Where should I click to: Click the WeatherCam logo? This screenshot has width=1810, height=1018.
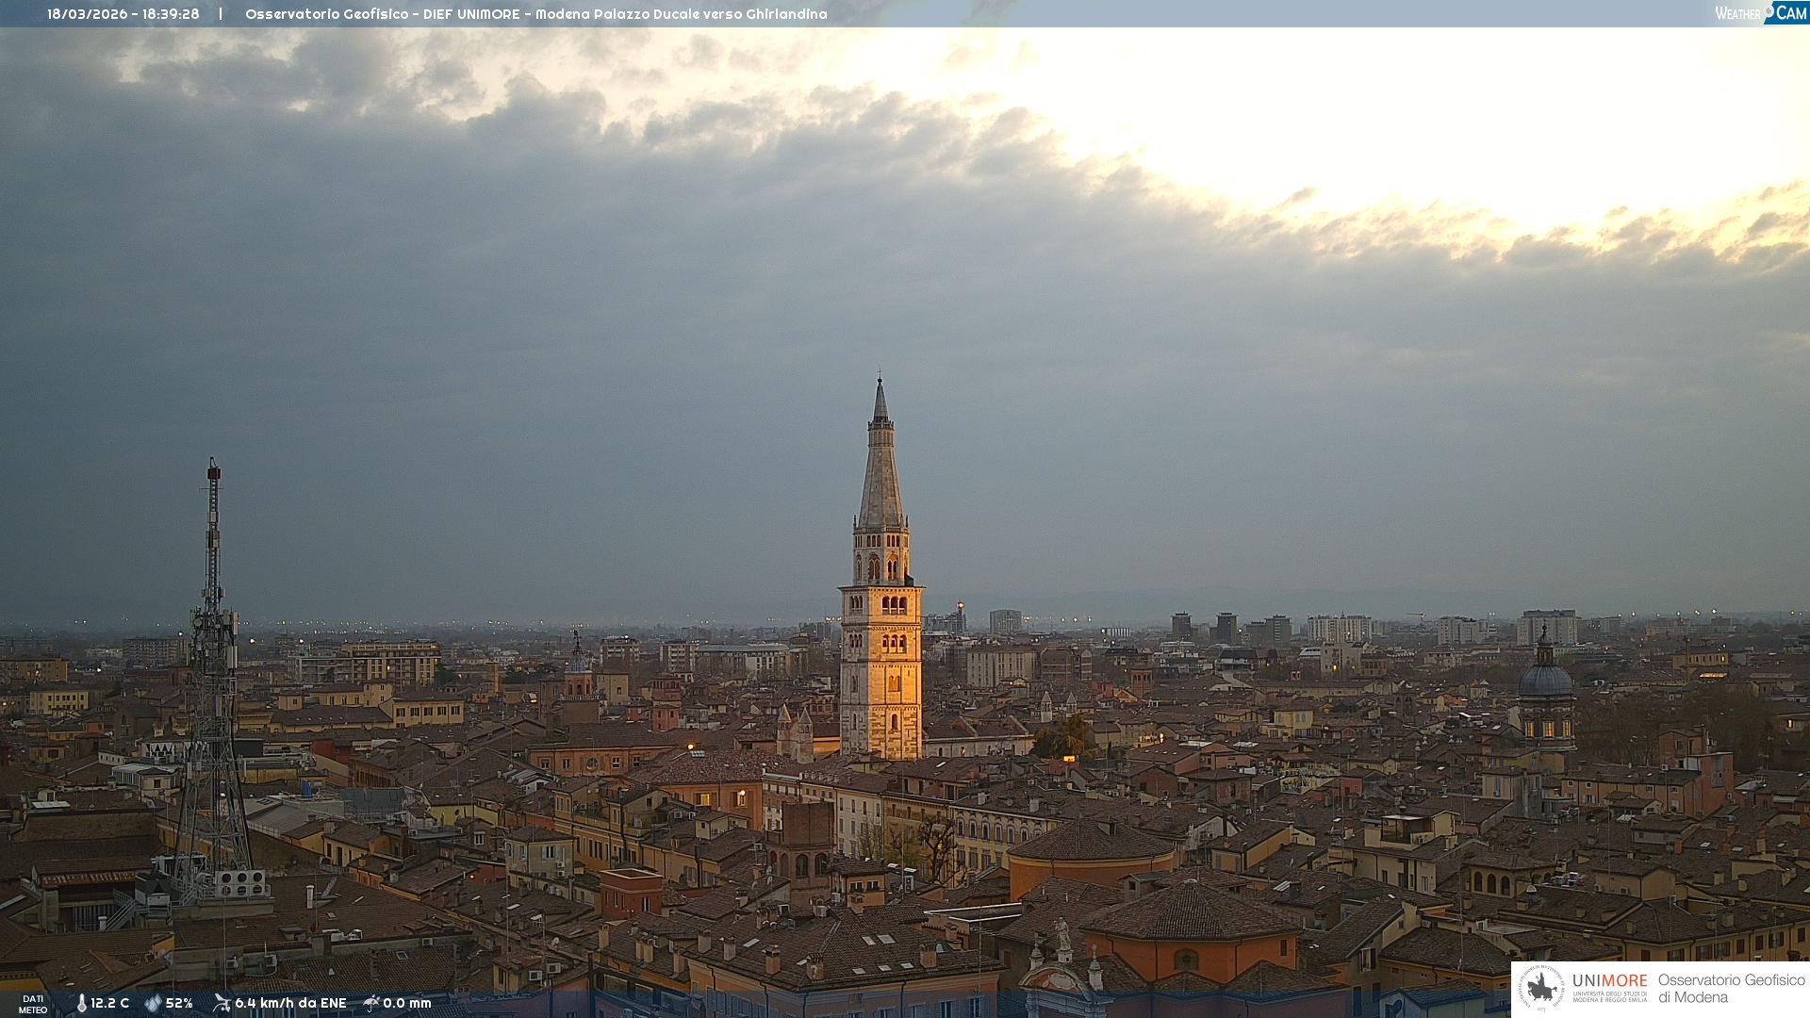tap(1760, 13)
